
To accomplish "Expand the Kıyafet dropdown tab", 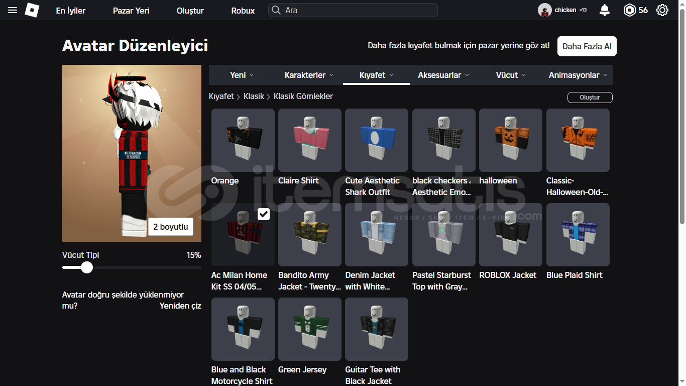I will [x=377, y=75].
